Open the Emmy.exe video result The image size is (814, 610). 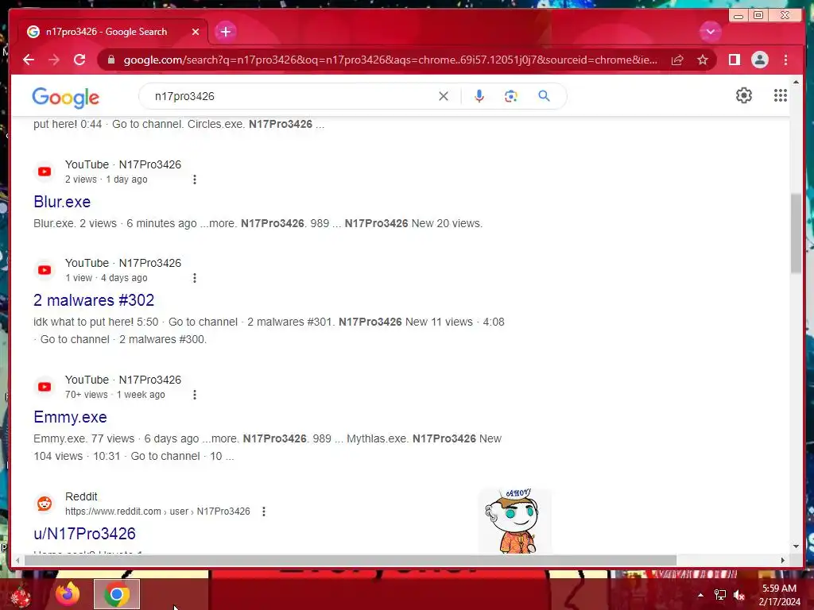point(70,417)
